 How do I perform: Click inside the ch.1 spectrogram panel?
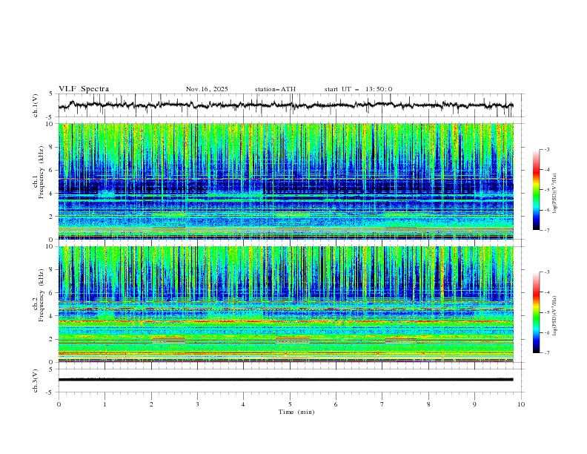[x=285, y=181]
